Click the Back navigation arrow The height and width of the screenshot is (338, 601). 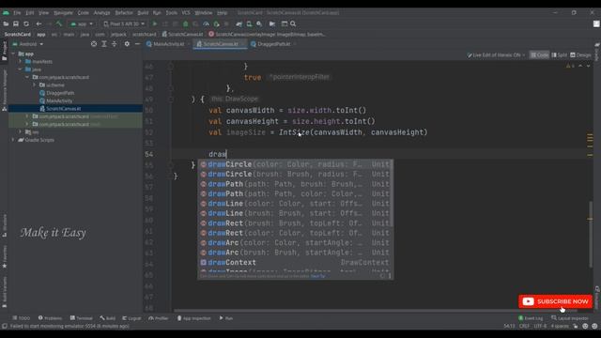[39, 23]
